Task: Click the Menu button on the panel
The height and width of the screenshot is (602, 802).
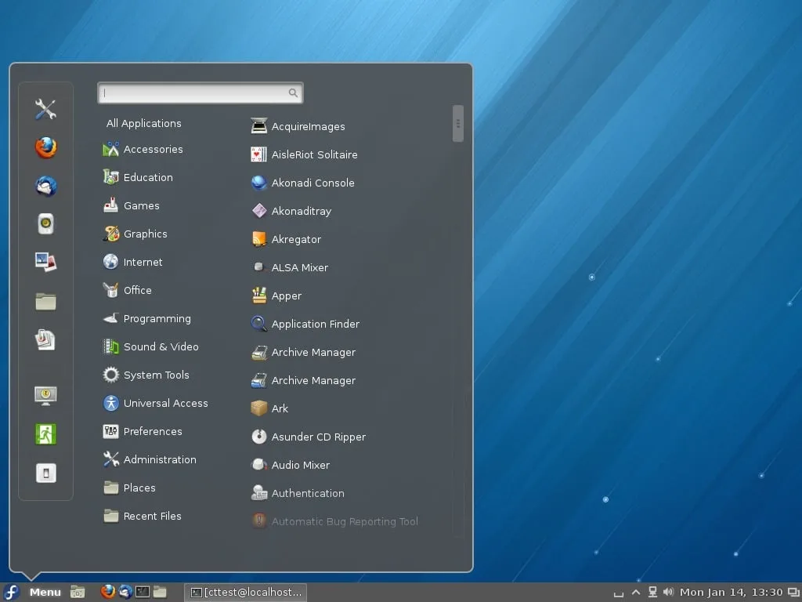Action: point(31,593)
